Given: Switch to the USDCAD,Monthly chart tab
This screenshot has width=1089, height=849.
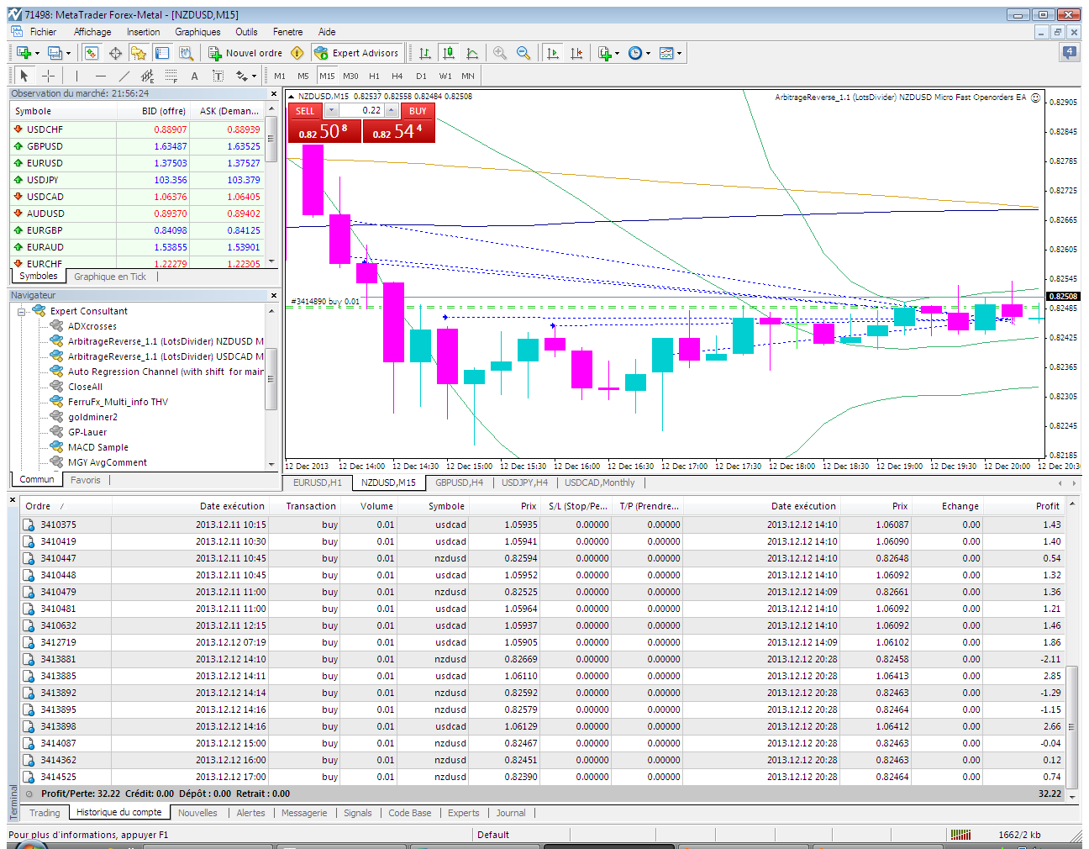Looking at the screenshot, I should [600, 483].
